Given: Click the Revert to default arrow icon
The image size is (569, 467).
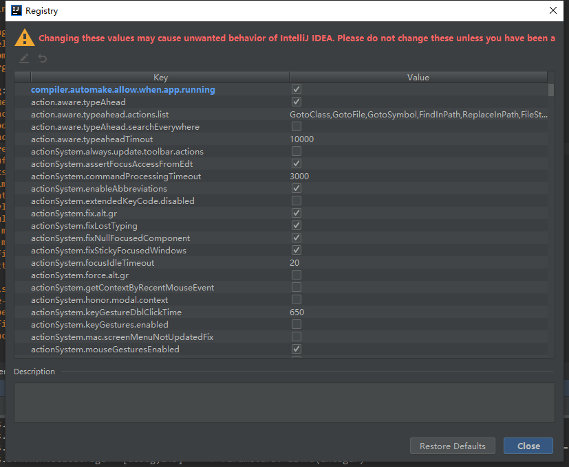Looking at the screenshot, I should pyautogui.click(x=43, y=58).
